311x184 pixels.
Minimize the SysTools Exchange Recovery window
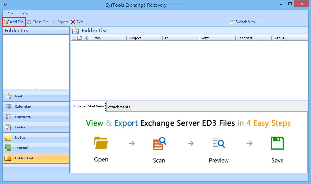pos(281,4)
